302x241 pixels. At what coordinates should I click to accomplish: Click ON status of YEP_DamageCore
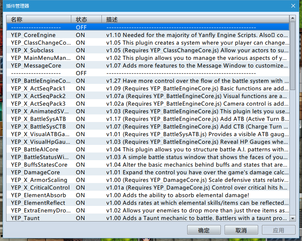coord(80,172)
